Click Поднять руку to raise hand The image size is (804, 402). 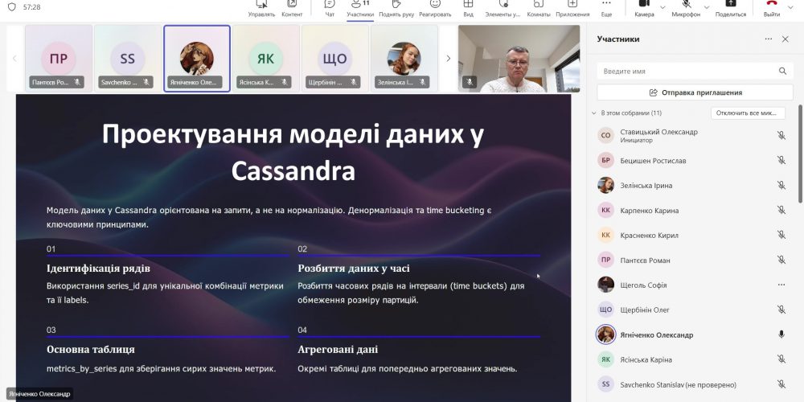(x=396, y=9)
